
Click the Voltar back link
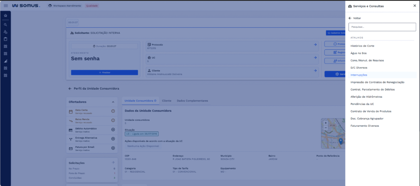coord(355,18)
